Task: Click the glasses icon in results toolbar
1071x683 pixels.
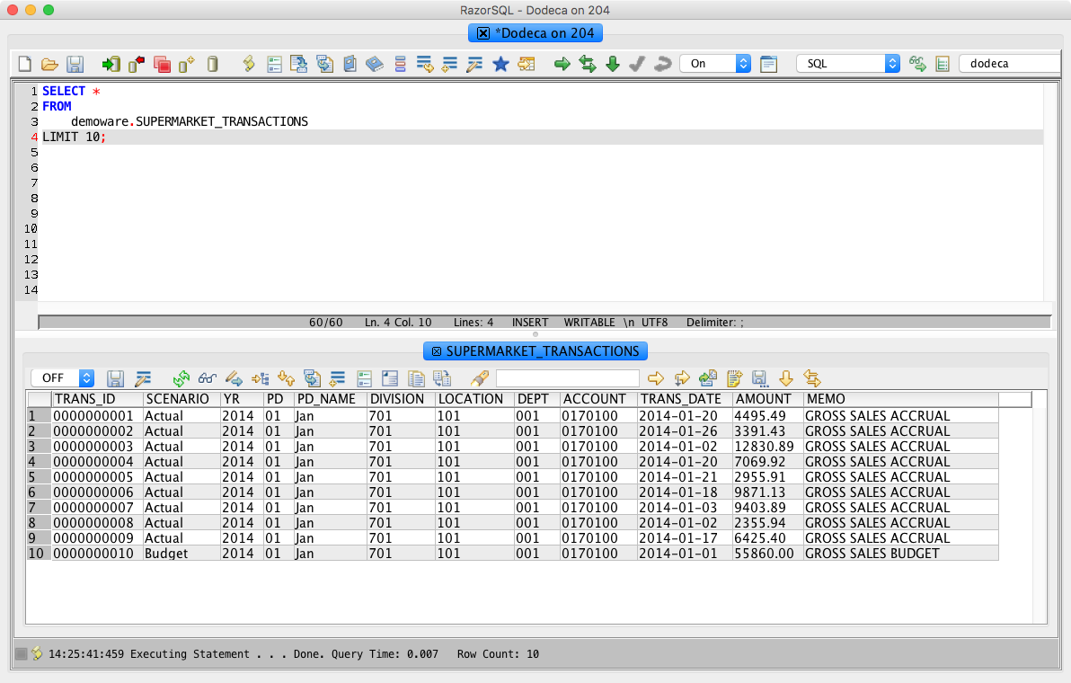Action: (207, 378)
